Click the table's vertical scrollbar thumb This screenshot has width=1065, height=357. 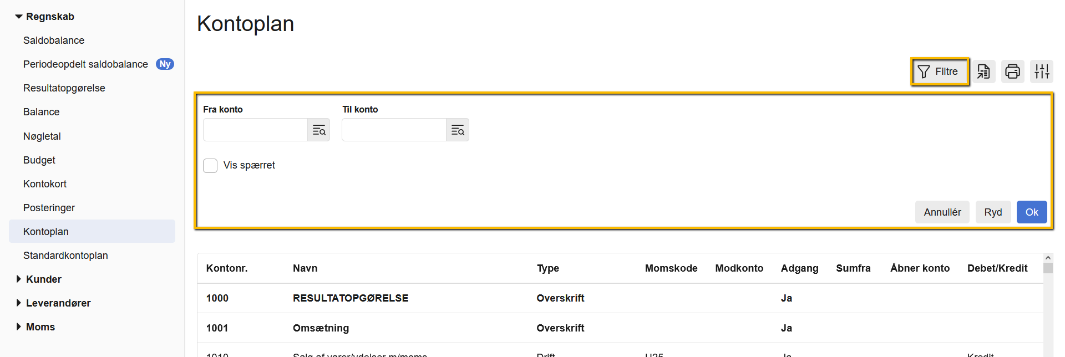pyautogui.click(x=1048, y=268)
